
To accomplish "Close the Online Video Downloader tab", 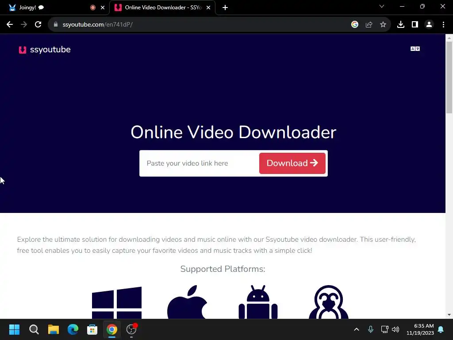I will point(208,8).
